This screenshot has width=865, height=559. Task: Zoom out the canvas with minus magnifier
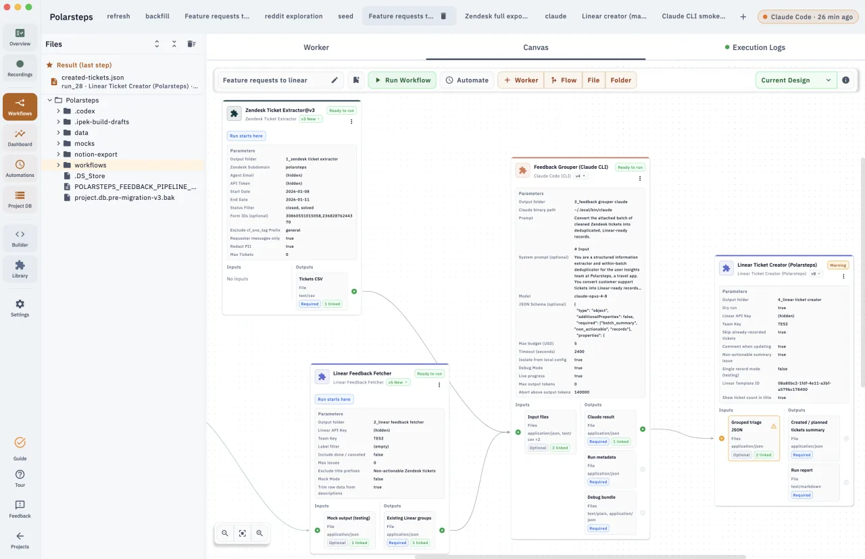pyautogui.click(x=225, y=533)
